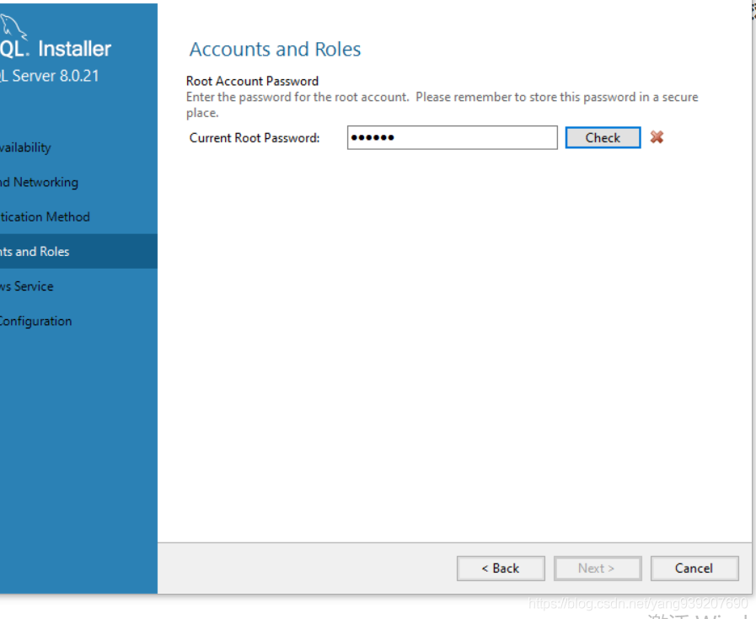Click the Installer title text
The image size is (756, 619).
(75, 49)
